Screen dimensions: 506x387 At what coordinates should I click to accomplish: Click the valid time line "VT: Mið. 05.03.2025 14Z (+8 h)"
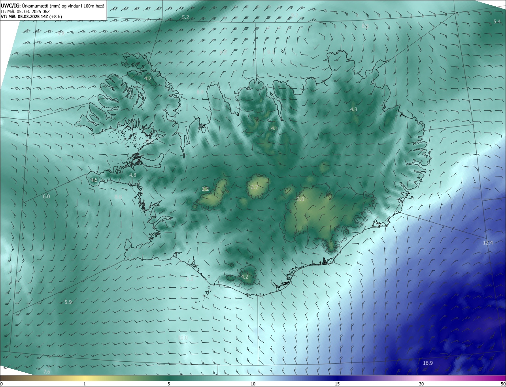click(31, 17)
